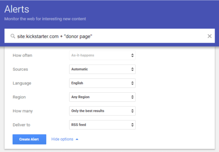Open the Region dropdown set to Any Region
219x152 pixels.
click(102, 97)
